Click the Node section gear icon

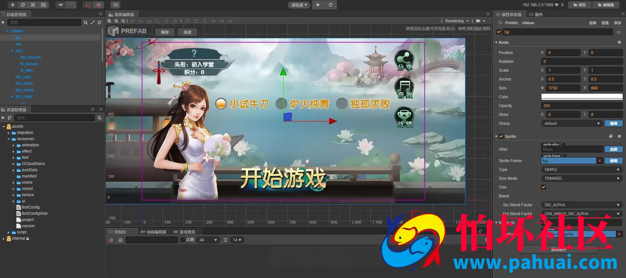click(619, 42)
